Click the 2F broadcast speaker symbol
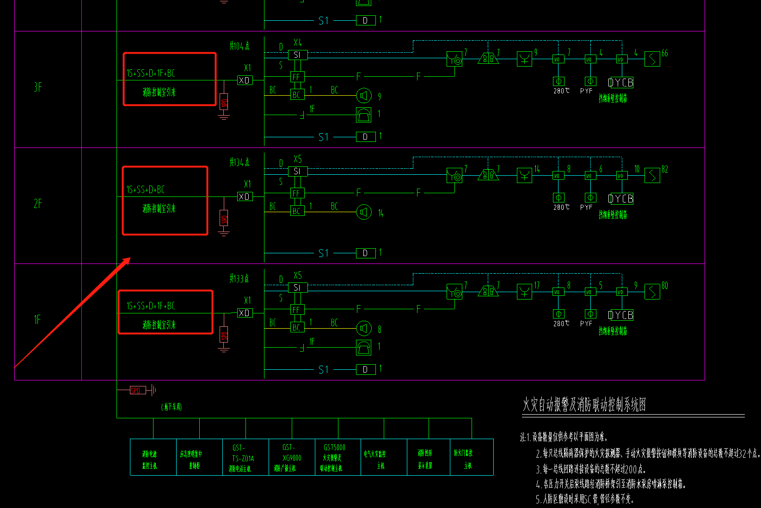The image size is (761, 508). pos(364,212)
